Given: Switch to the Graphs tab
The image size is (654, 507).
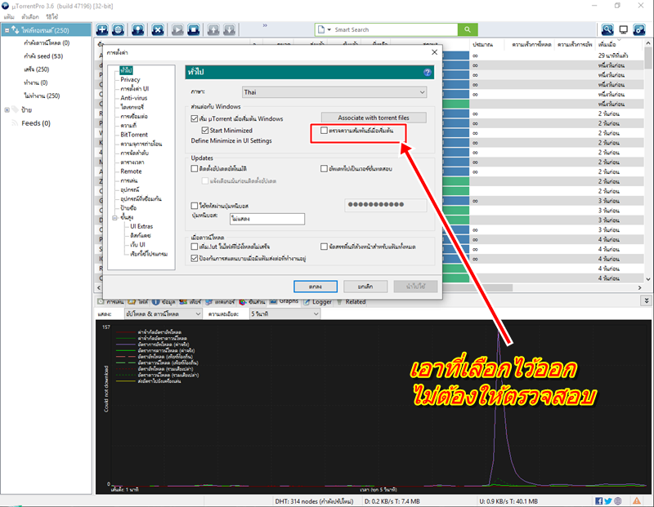Looking at the screenshot, I should (x=284, y=300).
